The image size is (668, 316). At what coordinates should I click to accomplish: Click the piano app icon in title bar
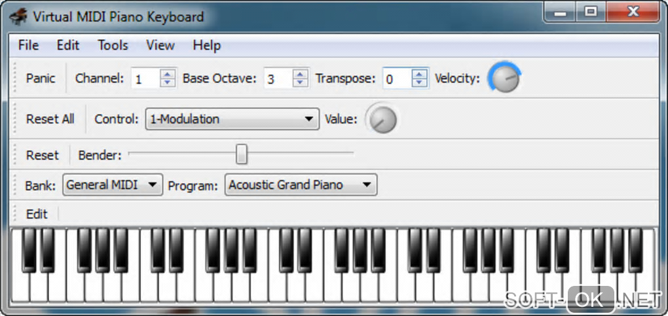18,17
